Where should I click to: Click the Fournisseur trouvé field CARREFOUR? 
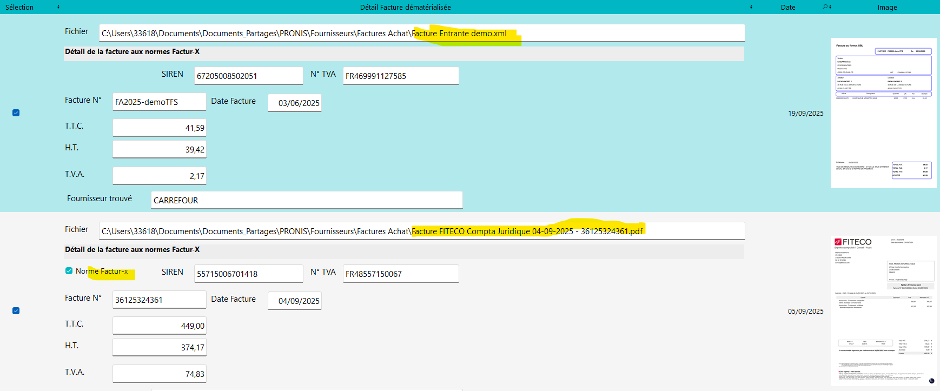[307, 200]
